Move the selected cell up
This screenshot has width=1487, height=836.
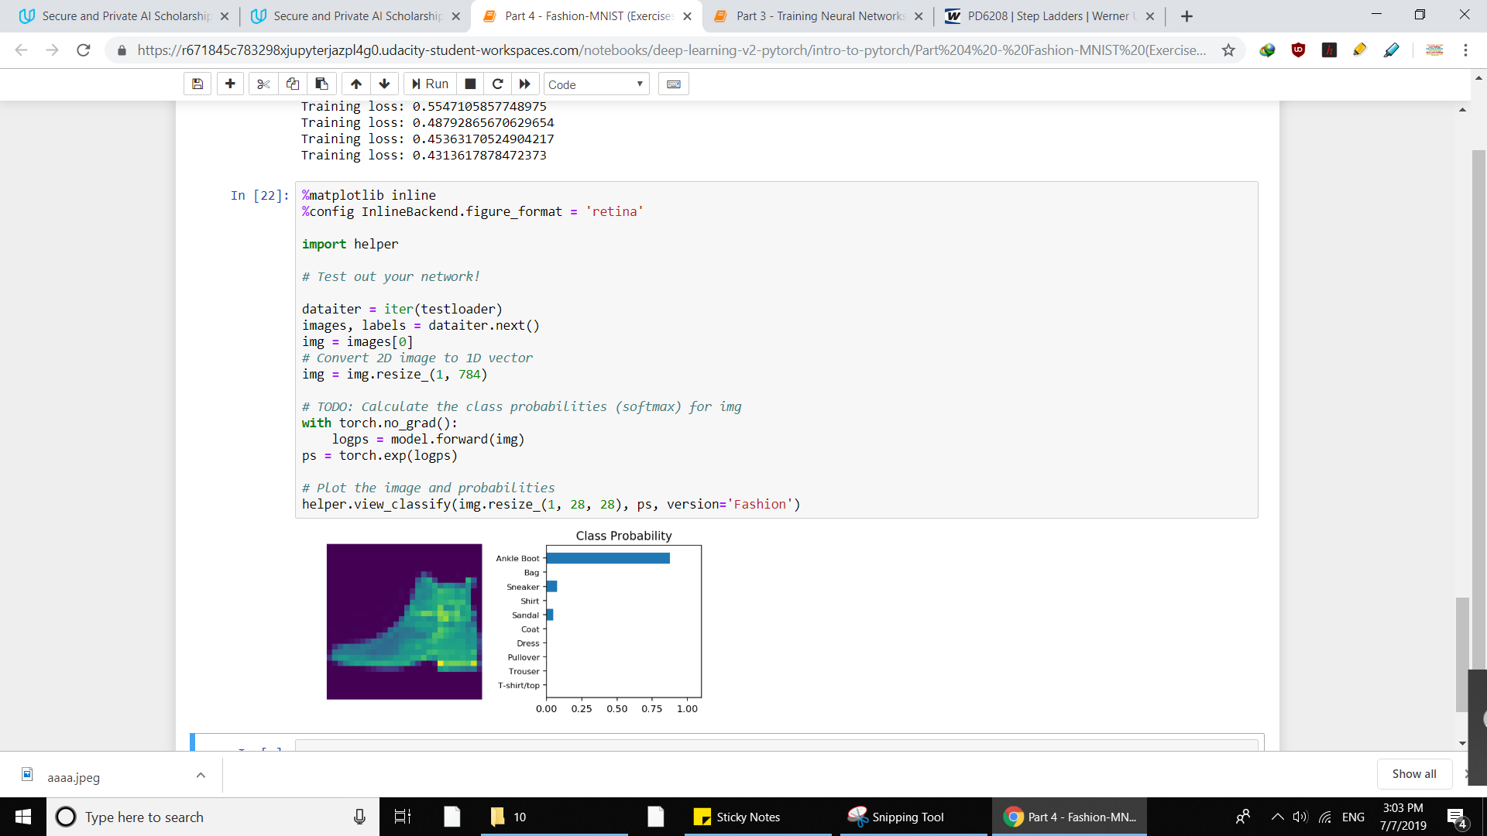point(356,84)
